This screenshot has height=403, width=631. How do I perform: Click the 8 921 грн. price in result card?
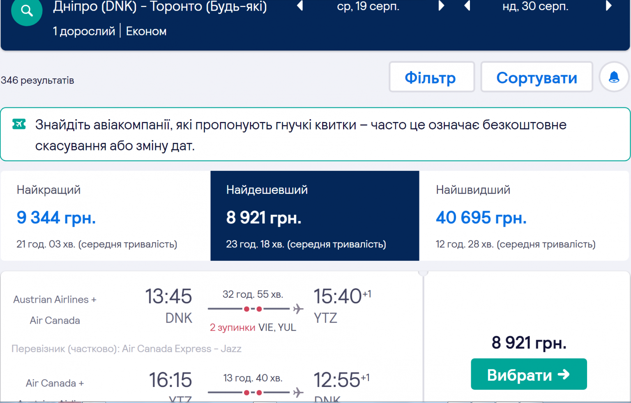[529, 342]
